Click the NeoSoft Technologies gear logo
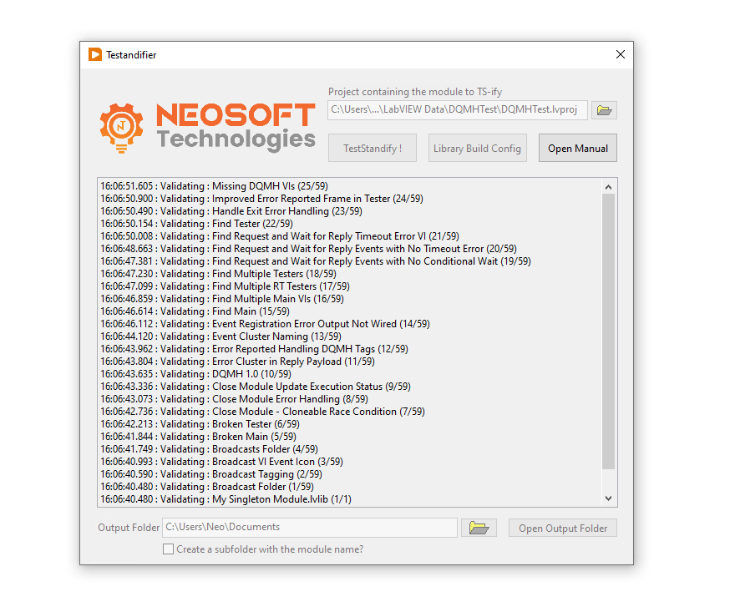730x607 pixels. [121, 128]
